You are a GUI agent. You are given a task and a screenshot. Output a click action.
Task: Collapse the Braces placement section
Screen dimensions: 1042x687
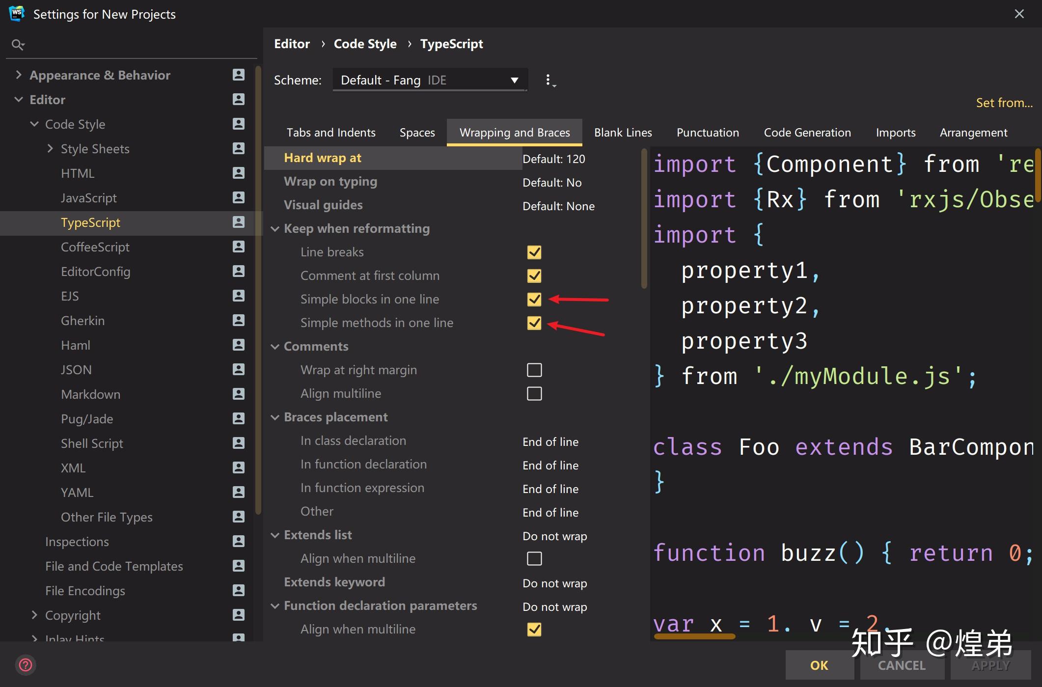[x=275, y=417]
